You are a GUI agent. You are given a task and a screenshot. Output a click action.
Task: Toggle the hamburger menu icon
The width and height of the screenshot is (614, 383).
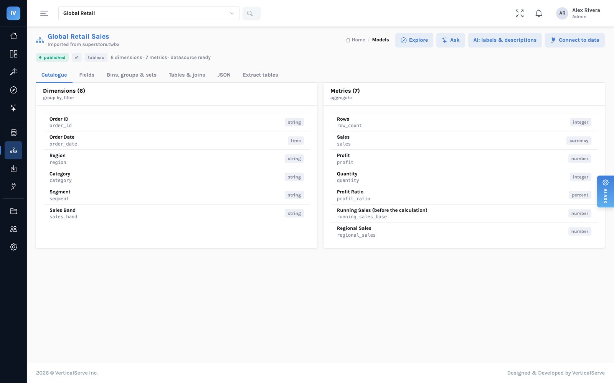tap(44, 13)
